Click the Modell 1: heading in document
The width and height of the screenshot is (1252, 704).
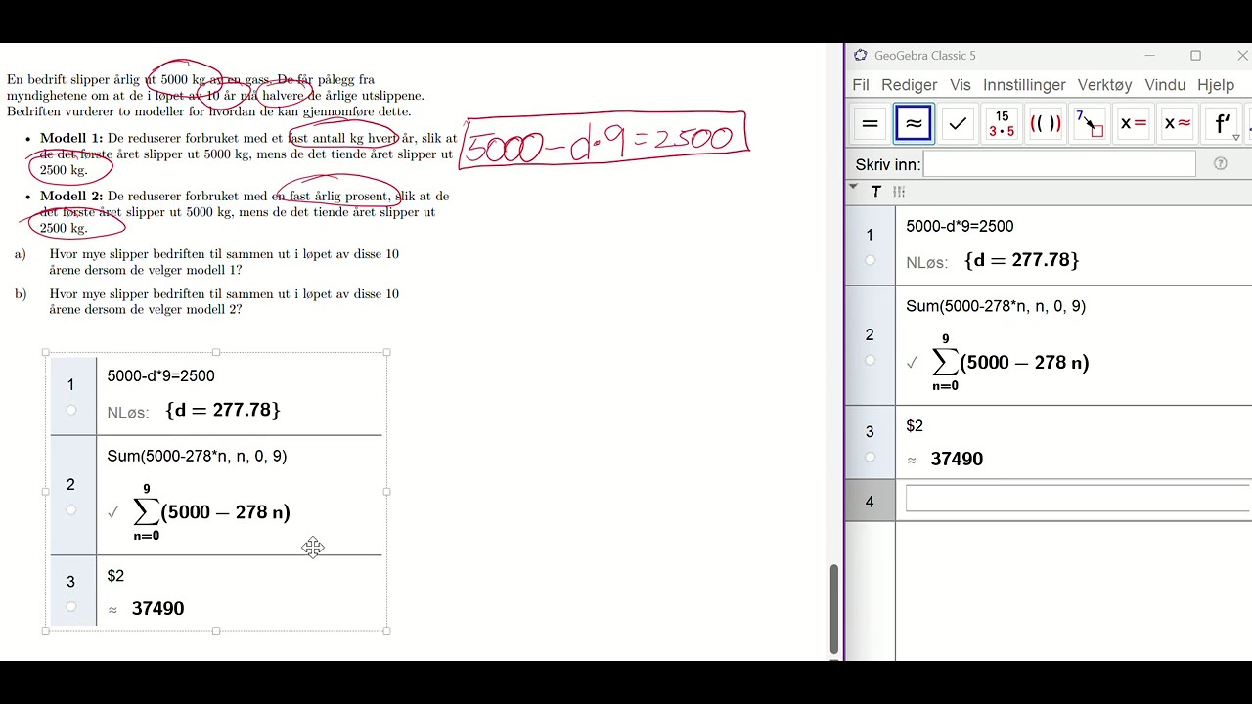(x=71, y=138)
